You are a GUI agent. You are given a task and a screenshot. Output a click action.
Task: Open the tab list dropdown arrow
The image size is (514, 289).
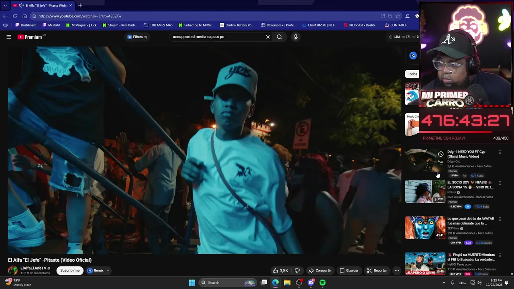coord(5,5)
